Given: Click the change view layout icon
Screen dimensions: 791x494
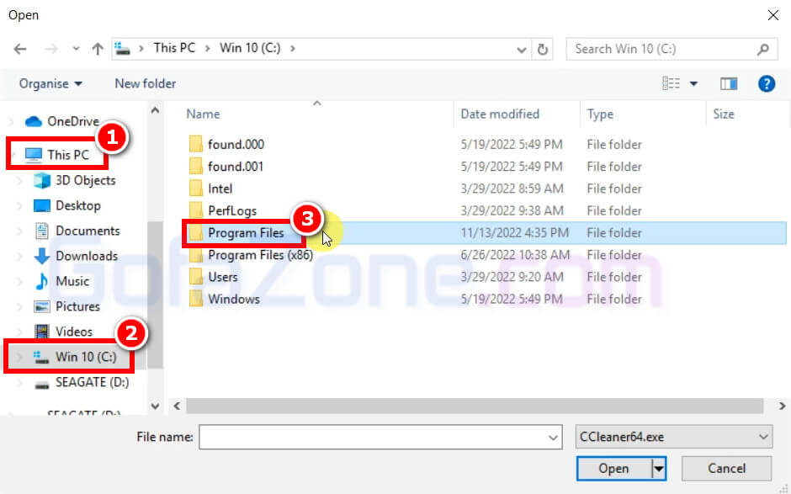Looking at the screenshot, I should pyautogui.click(x=671, y=83).
